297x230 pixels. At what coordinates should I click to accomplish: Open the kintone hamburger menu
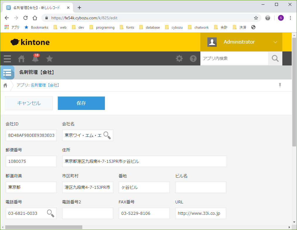[7, 59]
